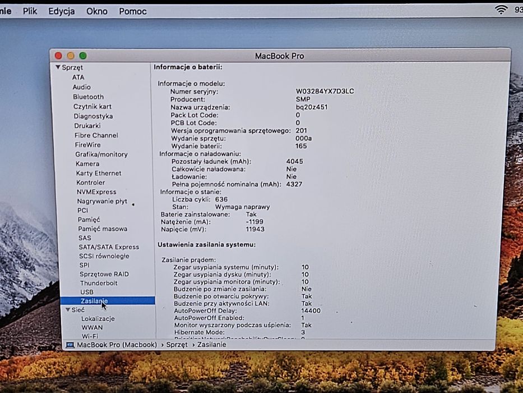Select Pamięć masowa in the sidebar

click(103, 229)
